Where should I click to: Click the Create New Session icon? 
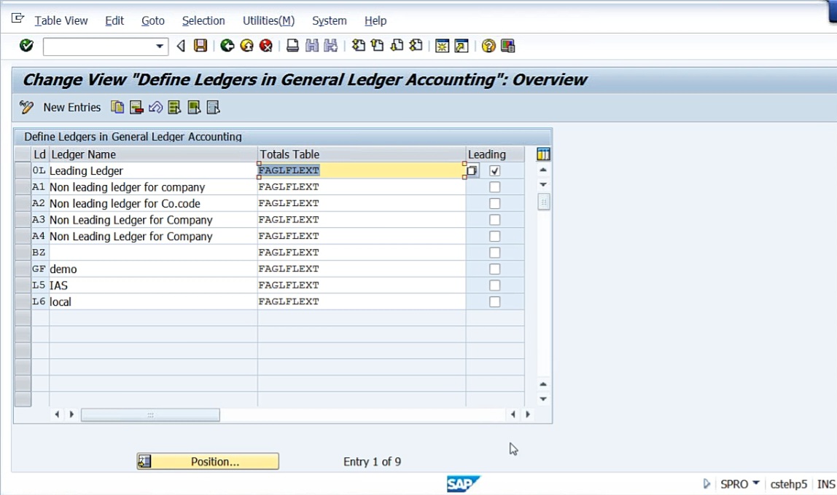point(442,46)
